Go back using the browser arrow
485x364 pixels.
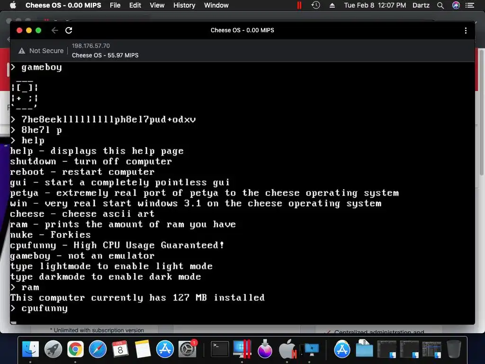pyautogui.click(x=55, y=30)
